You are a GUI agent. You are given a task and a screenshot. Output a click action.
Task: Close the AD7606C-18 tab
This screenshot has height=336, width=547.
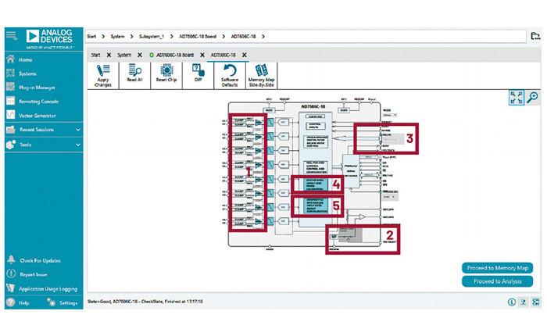[x=244, y=55]
